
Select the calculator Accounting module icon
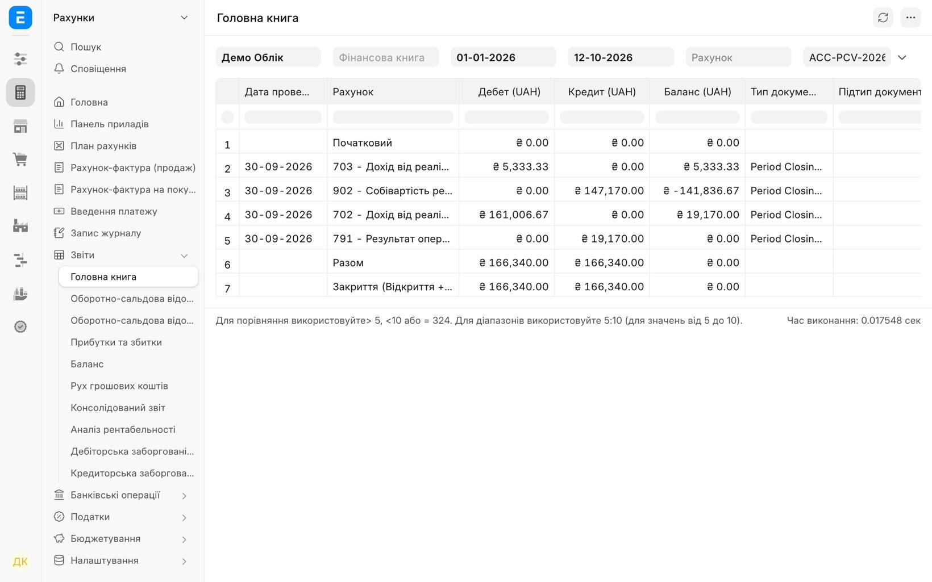click(x=20, y=93)
